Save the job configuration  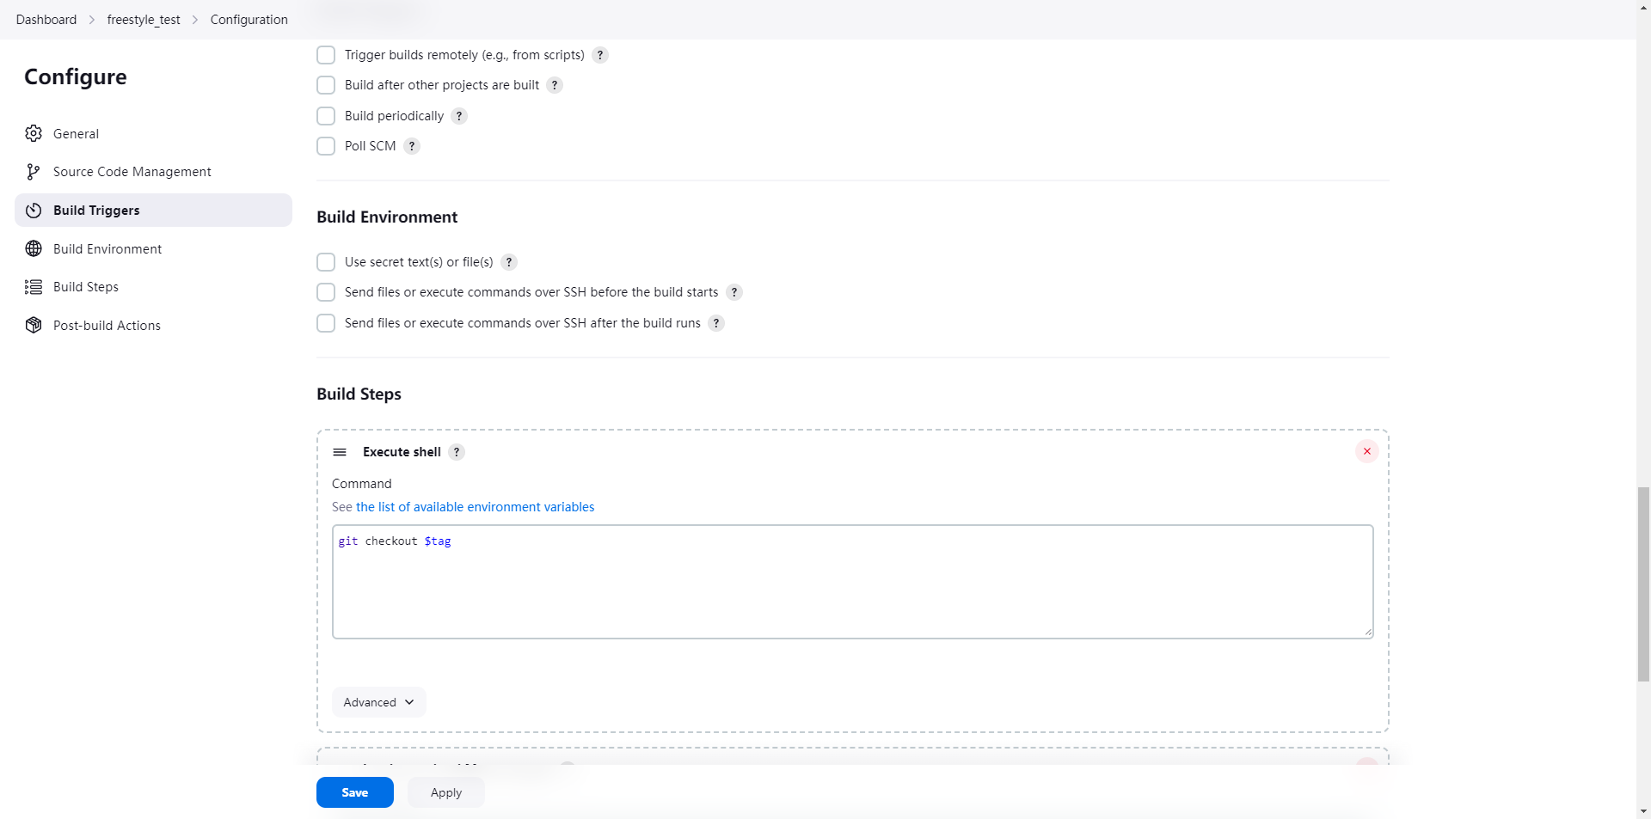(354, 792)
